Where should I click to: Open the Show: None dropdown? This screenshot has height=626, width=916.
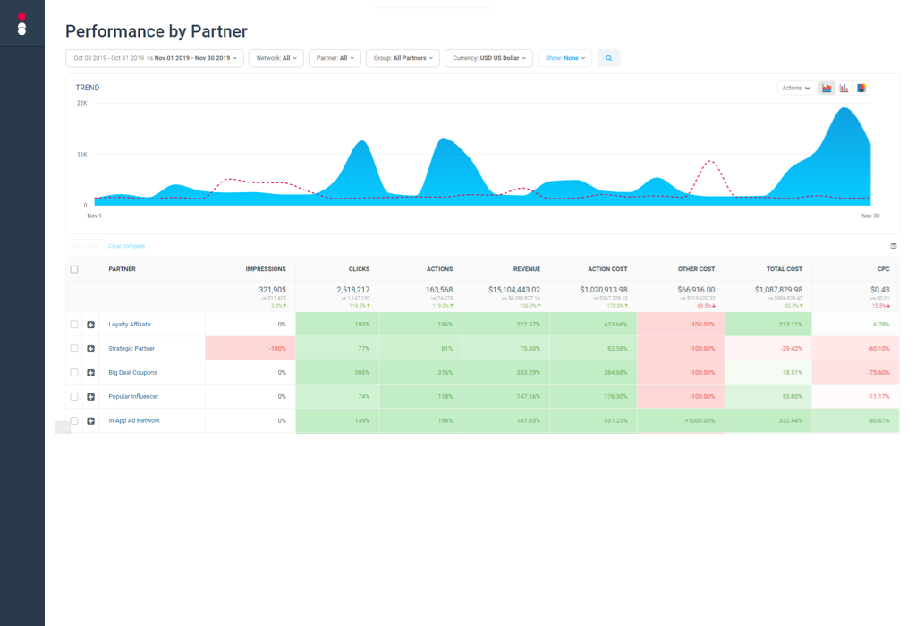pyautogui.click(x=564, y=57)
